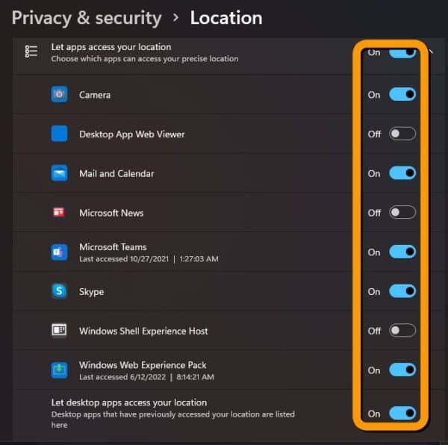Turn off location access for Camera
This screenshot has width=448, height=445.
402,94
